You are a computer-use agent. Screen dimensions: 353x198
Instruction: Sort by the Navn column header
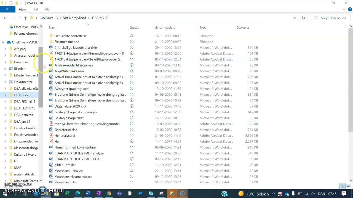(53, 28)
